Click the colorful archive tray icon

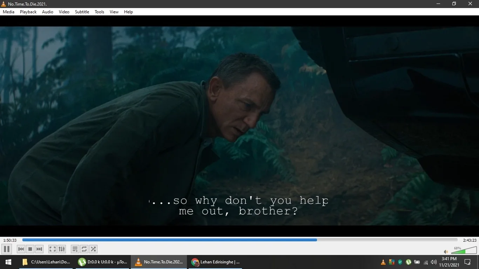pos(392,262)
